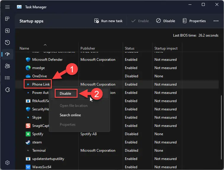Open the Services page puzzle icon
The image size is (224, 170).
(x=7, y=90)
